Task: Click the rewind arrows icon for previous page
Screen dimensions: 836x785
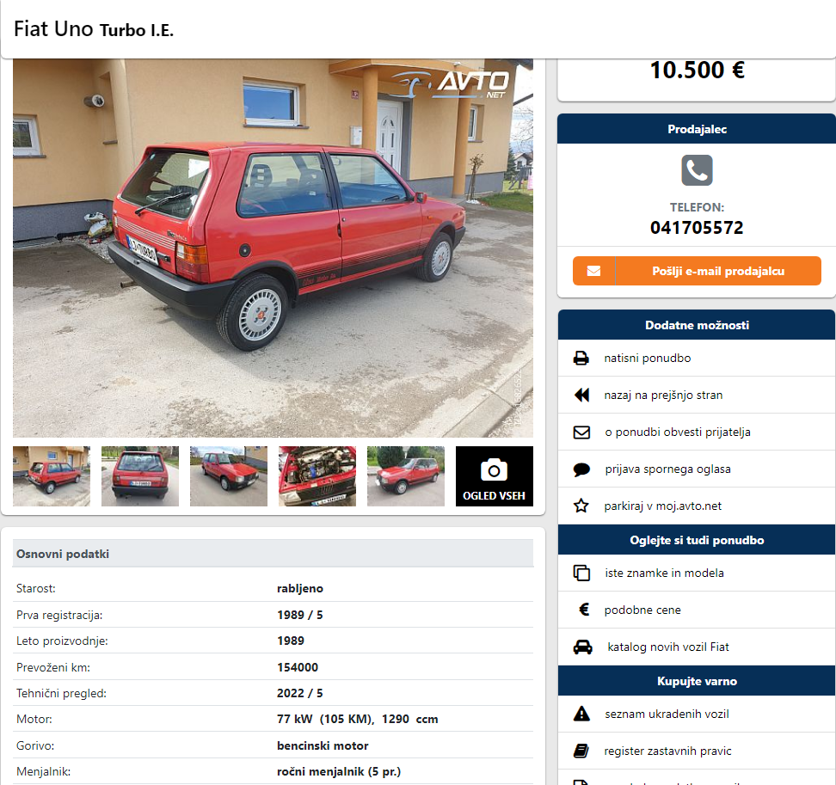Action: (581, 395)
